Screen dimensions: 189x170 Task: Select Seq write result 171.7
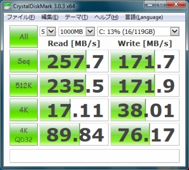pos(145,61)
